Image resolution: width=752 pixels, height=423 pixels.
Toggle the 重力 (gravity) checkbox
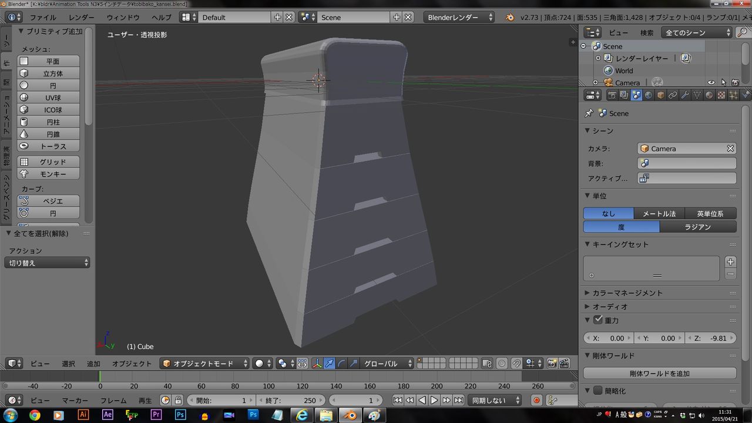point(598,320)
